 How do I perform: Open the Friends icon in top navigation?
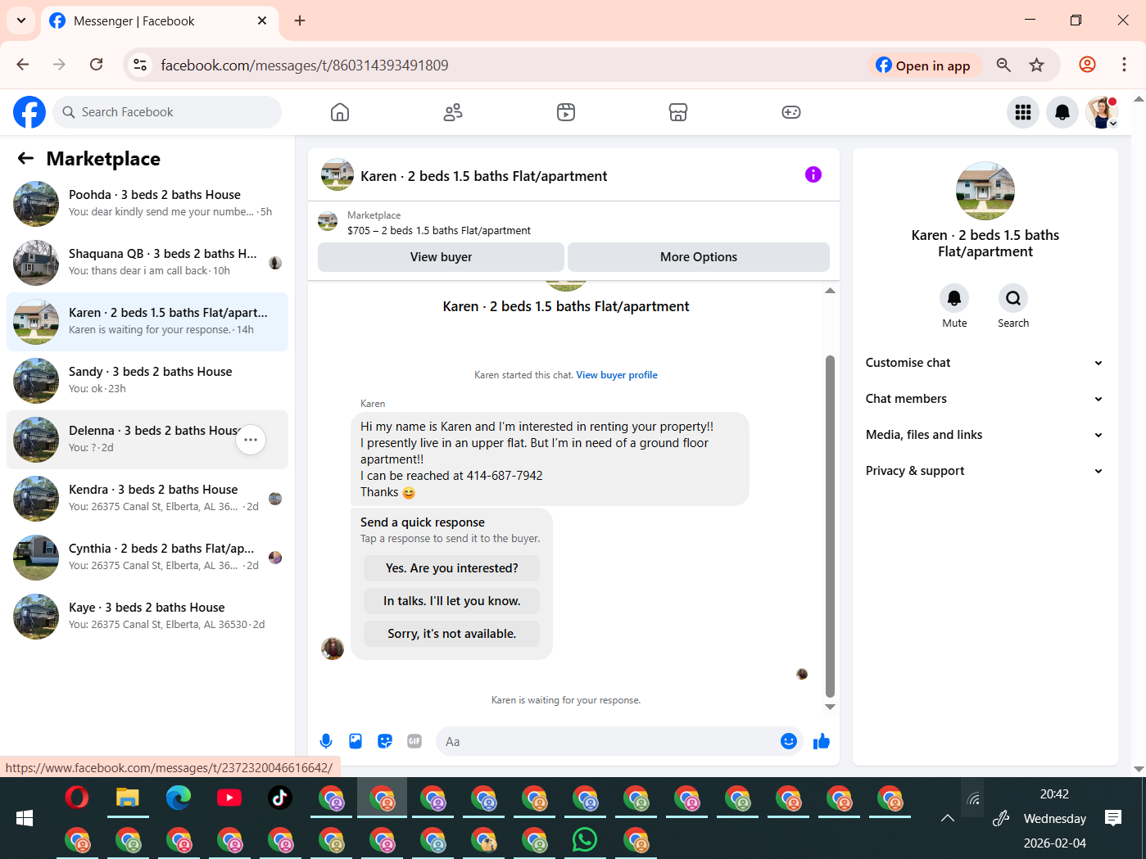pos(453,112)
